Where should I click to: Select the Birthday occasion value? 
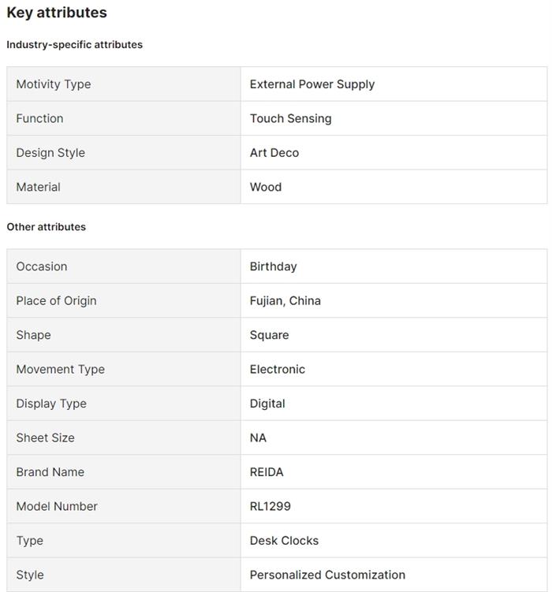(x=273, y=266)
